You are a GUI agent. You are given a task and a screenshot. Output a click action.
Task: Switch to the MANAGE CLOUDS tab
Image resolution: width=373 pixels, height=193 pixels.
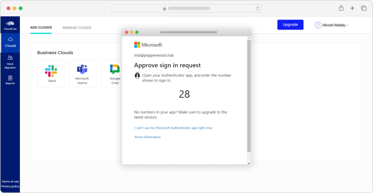[x=77, y=27]
